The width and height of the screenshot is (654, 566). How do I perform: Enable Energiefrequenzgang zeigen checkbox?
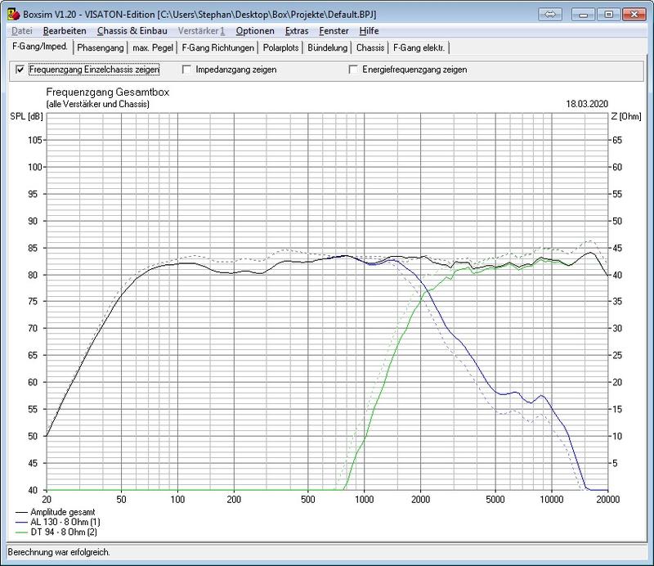(x=354, y=70)
